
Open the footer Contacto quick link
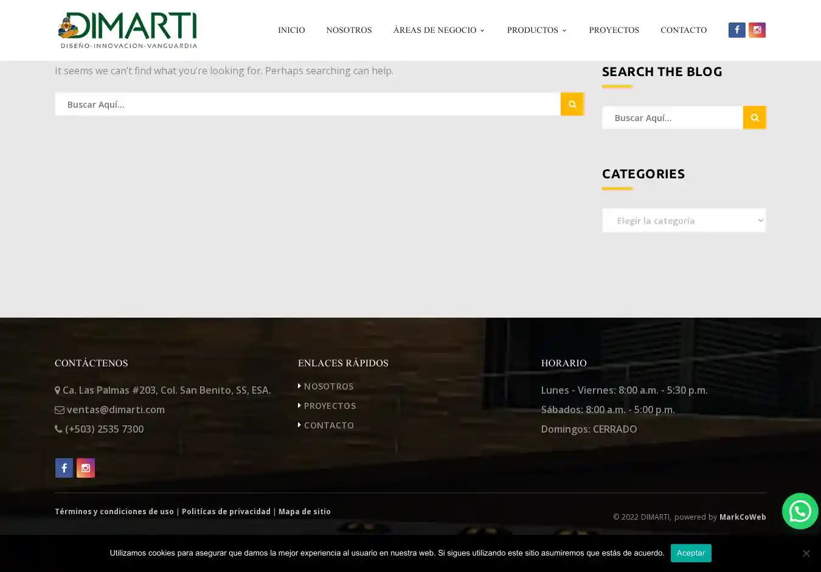(x=328, y=425)
